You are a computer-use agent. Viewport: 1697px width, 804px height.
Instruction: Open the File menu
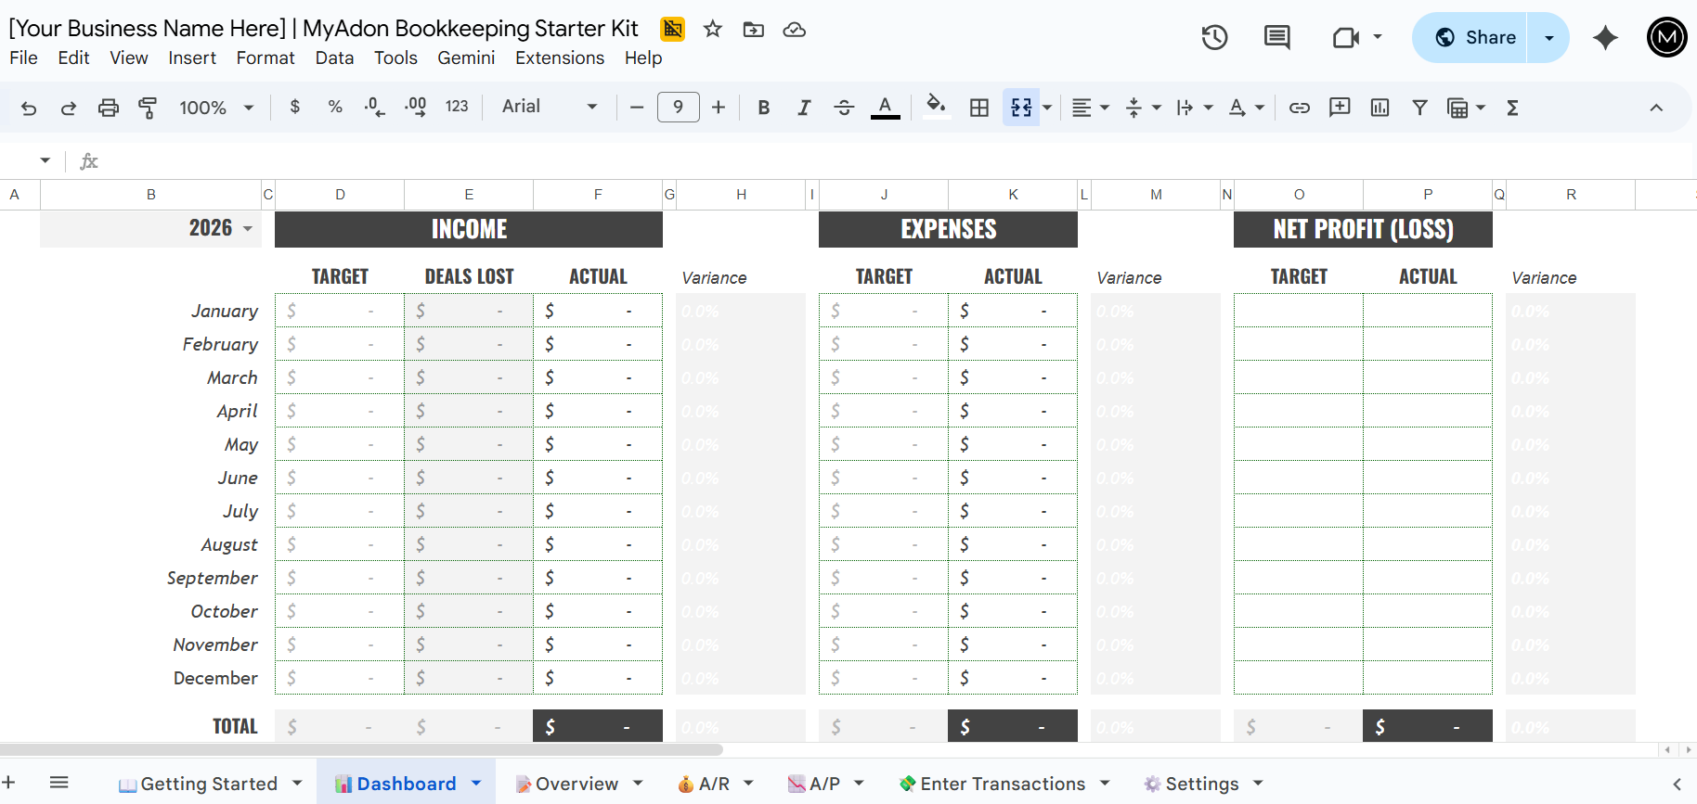tap(23, 57)
